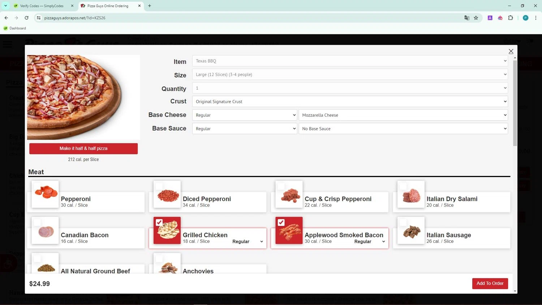Viewport: 542px width, 305px height.
Task: Click the address bar URL field
Action: coord(249,18)
